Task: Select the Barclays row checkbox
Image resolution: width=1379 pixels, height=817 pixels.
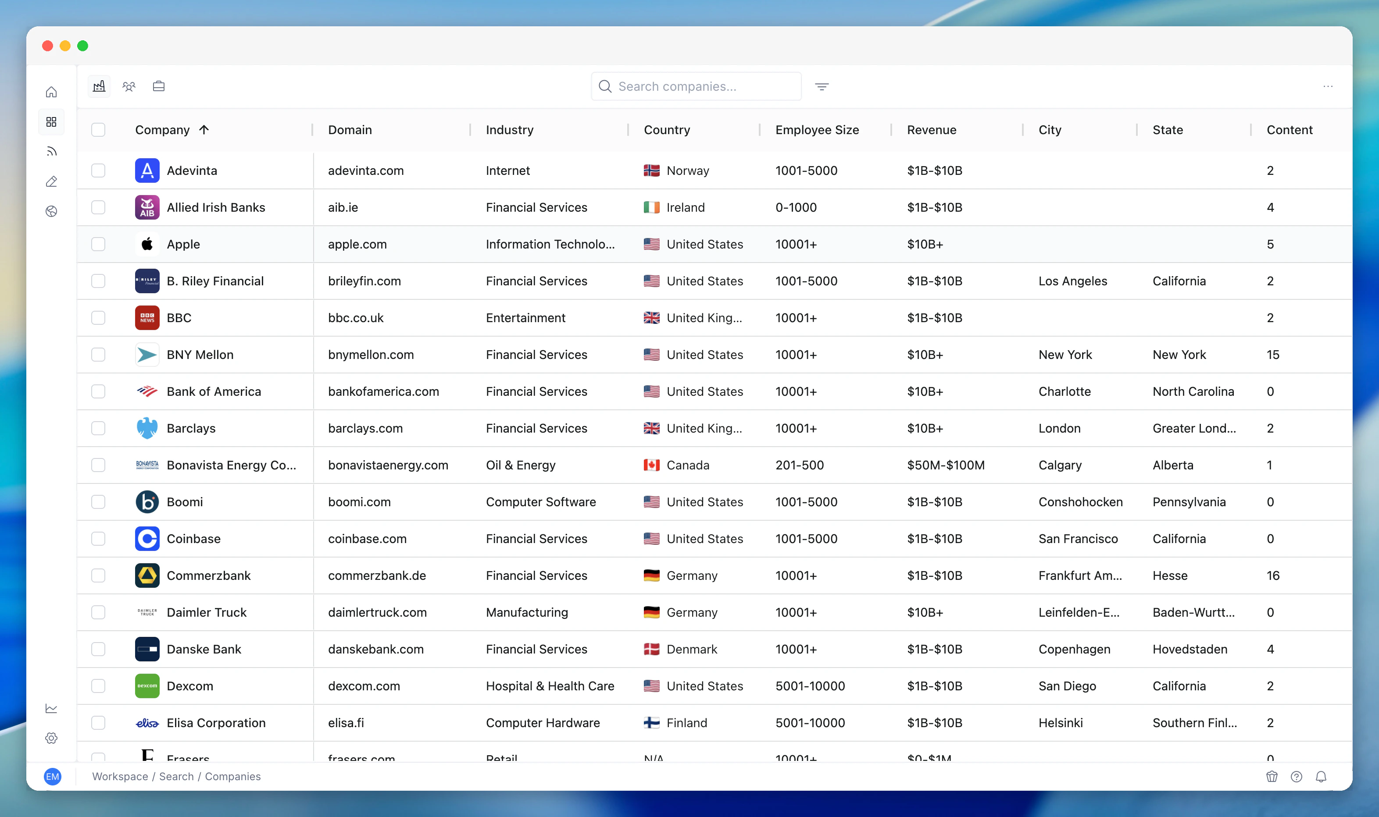Action: coord(98,428)
